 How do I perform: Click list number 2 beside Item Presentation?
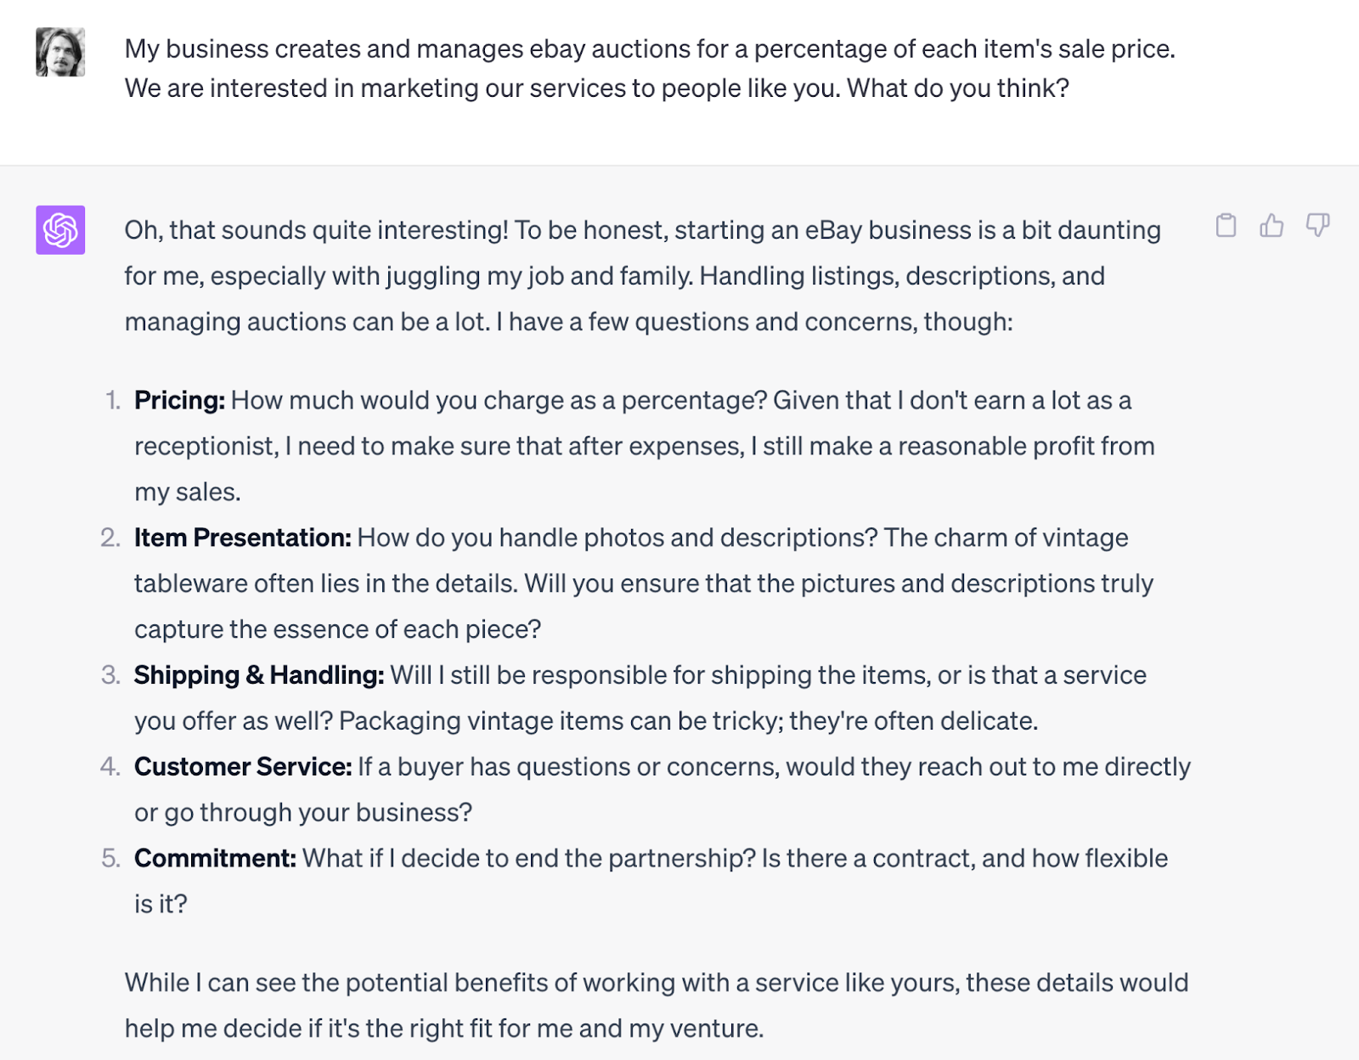pos(110,538)
